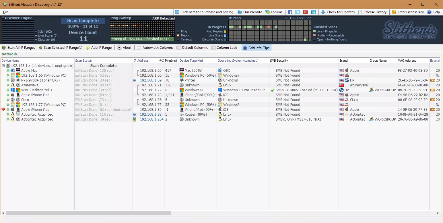Click the Mac (50%) device type icon
Viewport: 443px width, 223px height.
(x=182, y=71)
